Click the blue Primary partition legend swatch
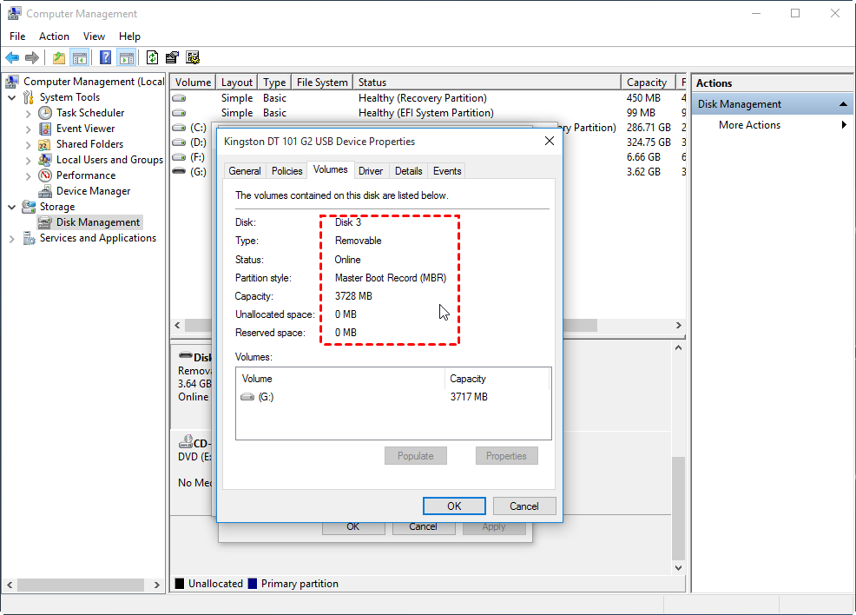 pos(253,584)
